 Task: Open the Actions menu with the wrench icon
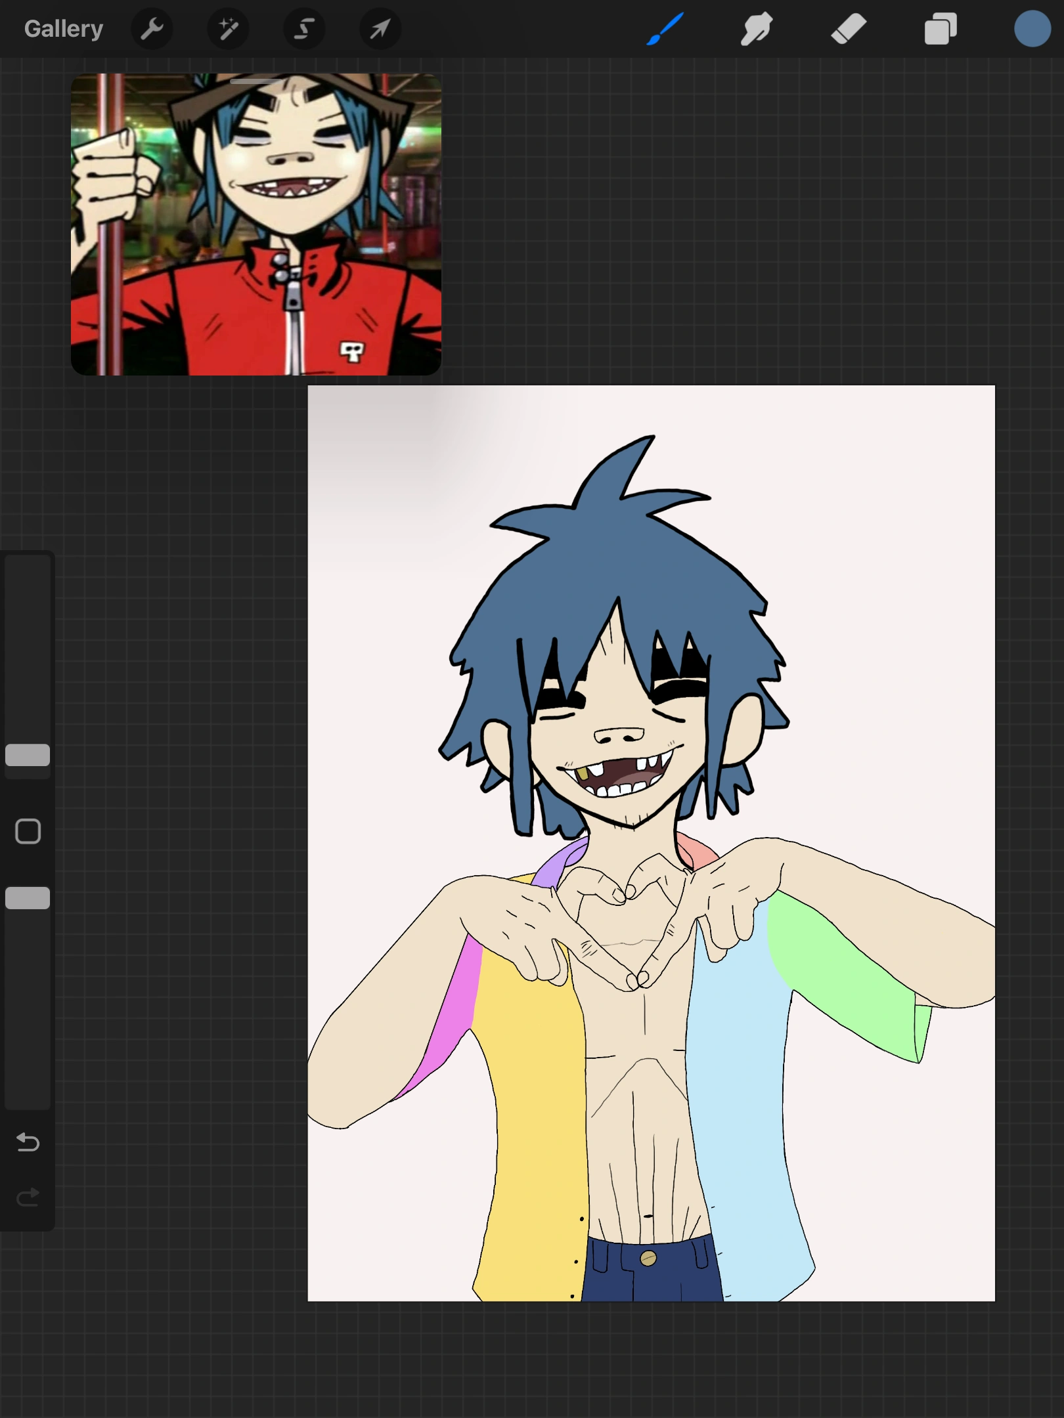coord(152,28)
